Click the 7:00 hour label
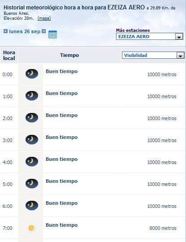Image resolution: width=186 pixels, height=242 pixels. point(8,228)
